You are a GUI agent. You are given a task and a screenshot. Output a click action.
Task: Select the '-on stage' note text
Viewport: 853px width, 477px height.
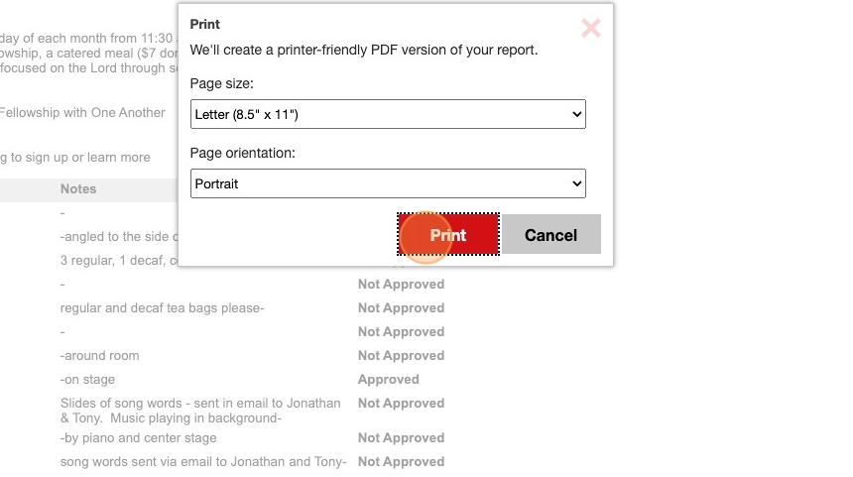pyautogui.click(x=87, y=379)
